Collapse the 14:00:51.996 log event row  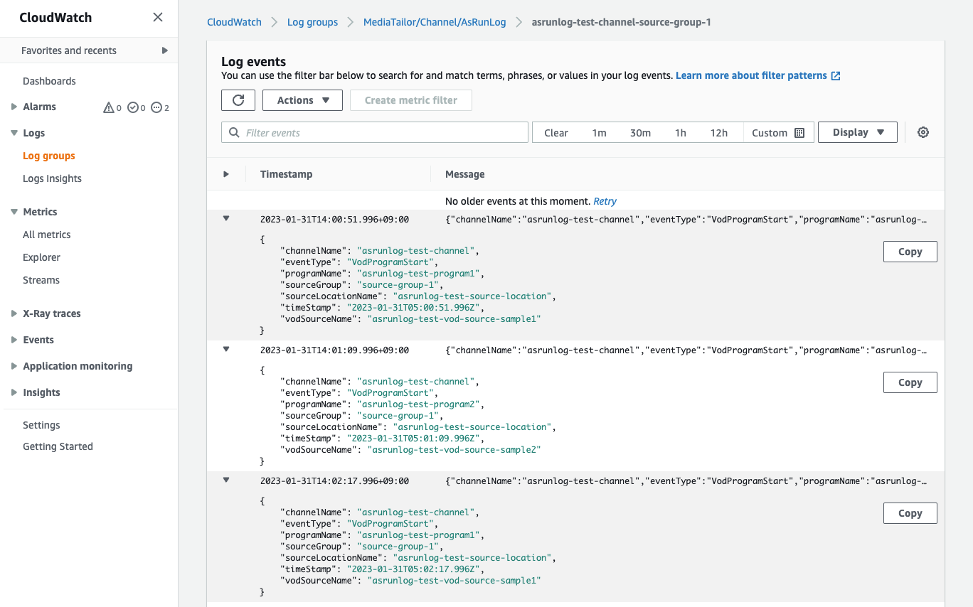[226, 219]
